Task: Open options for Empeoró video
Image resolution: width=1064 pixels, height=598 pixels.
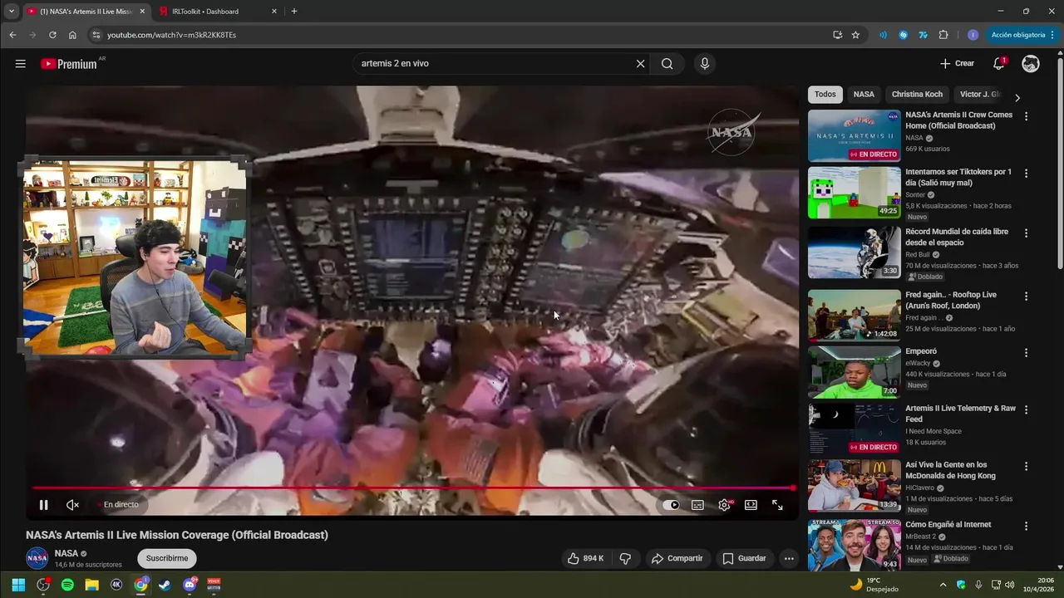Action: pyautogui.click(x=1026, y=353)
